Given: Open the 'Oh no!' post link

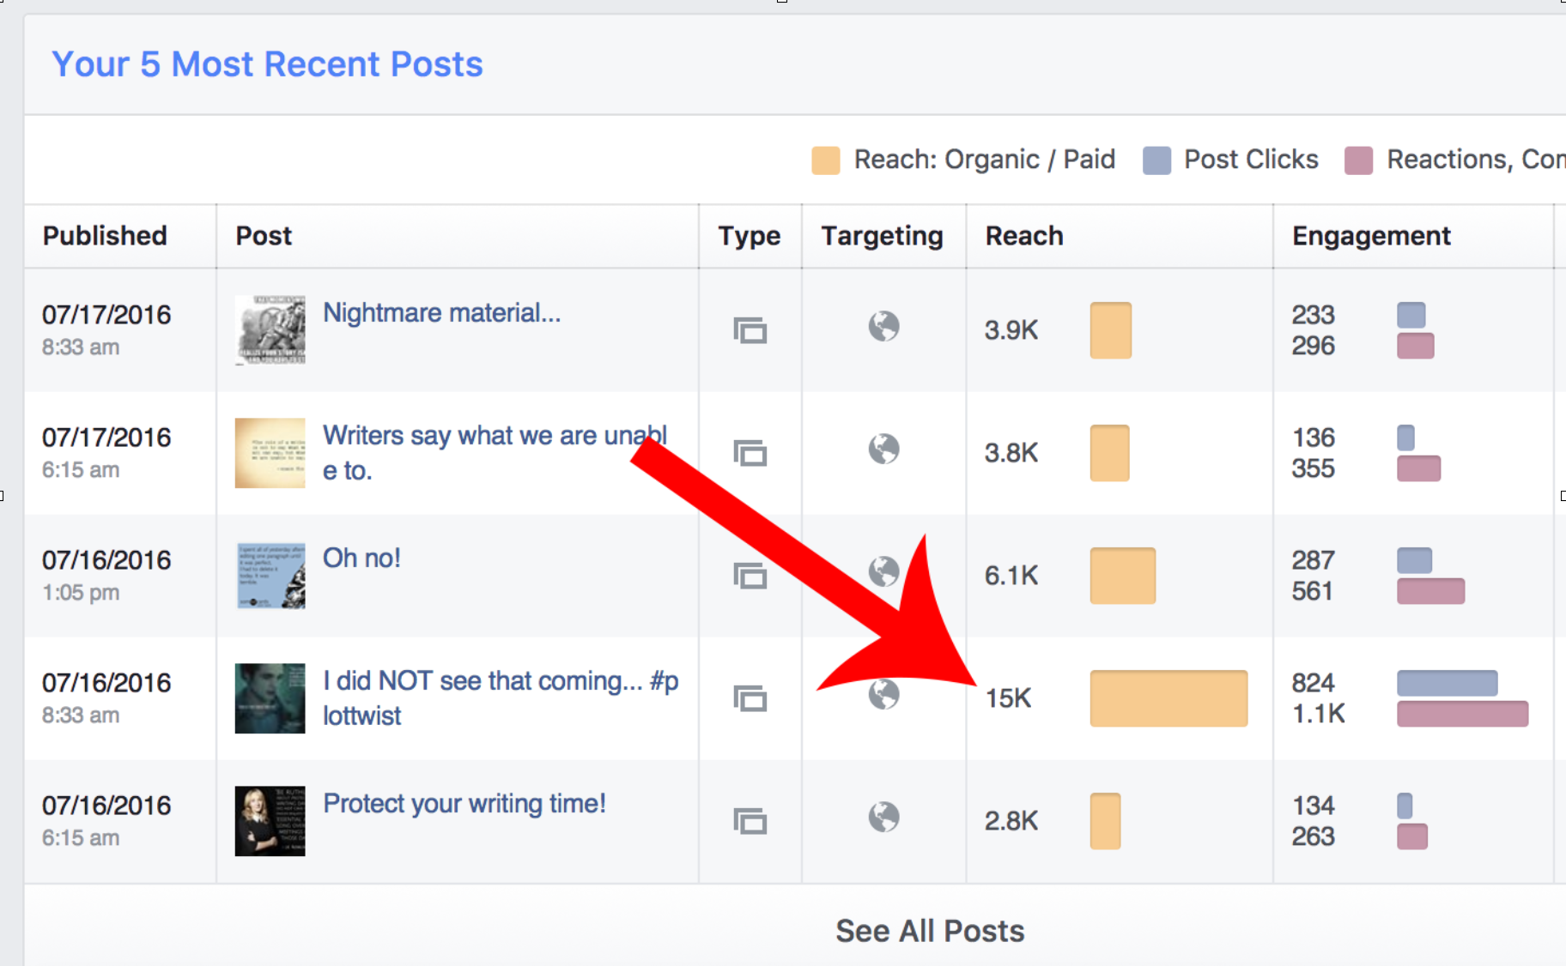Looking at the screenshot, I should click(x=361, y=558).
